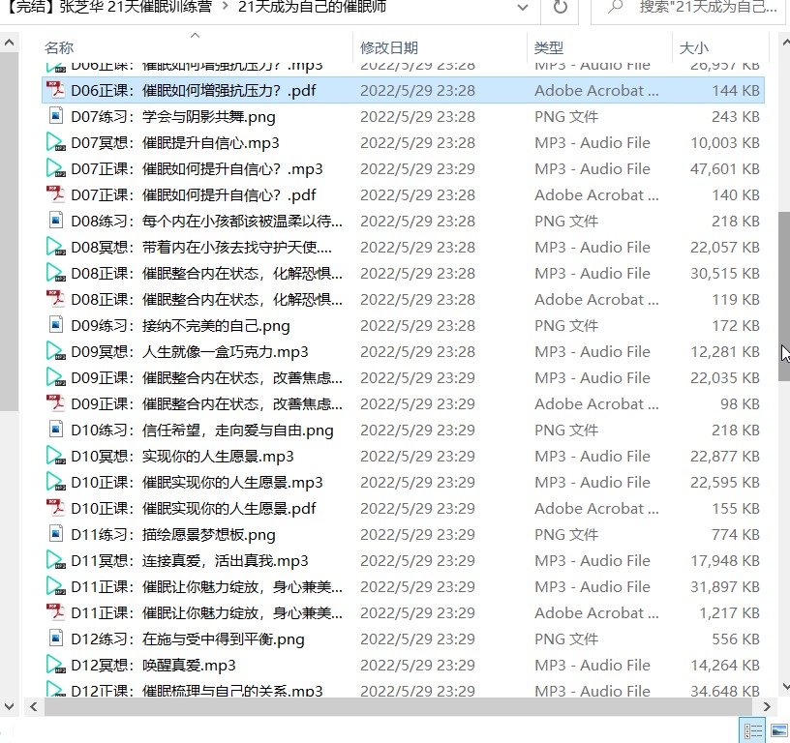Click PNG icon of D12练习：在施与受中得到平衡
Image resolution: width=790 pixels, height=743 pixels.
[x=56, y=639]
